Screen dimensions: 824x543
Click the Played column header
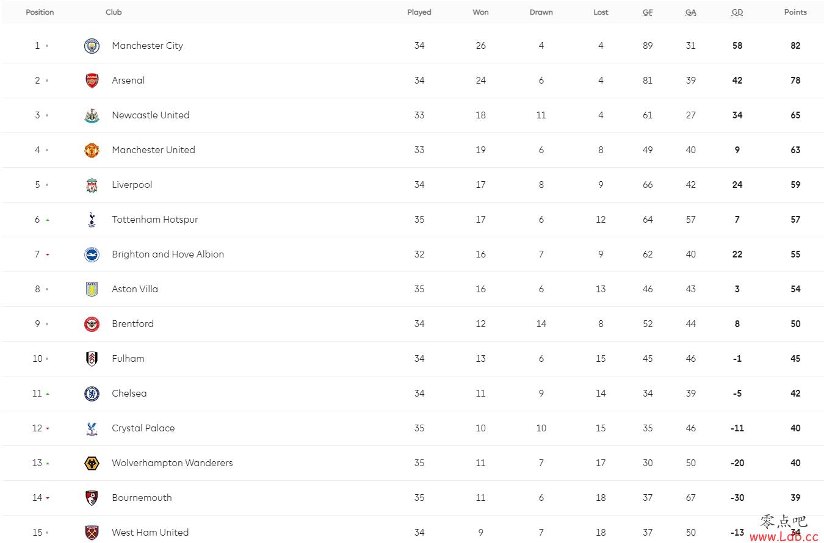coord(419,12)
